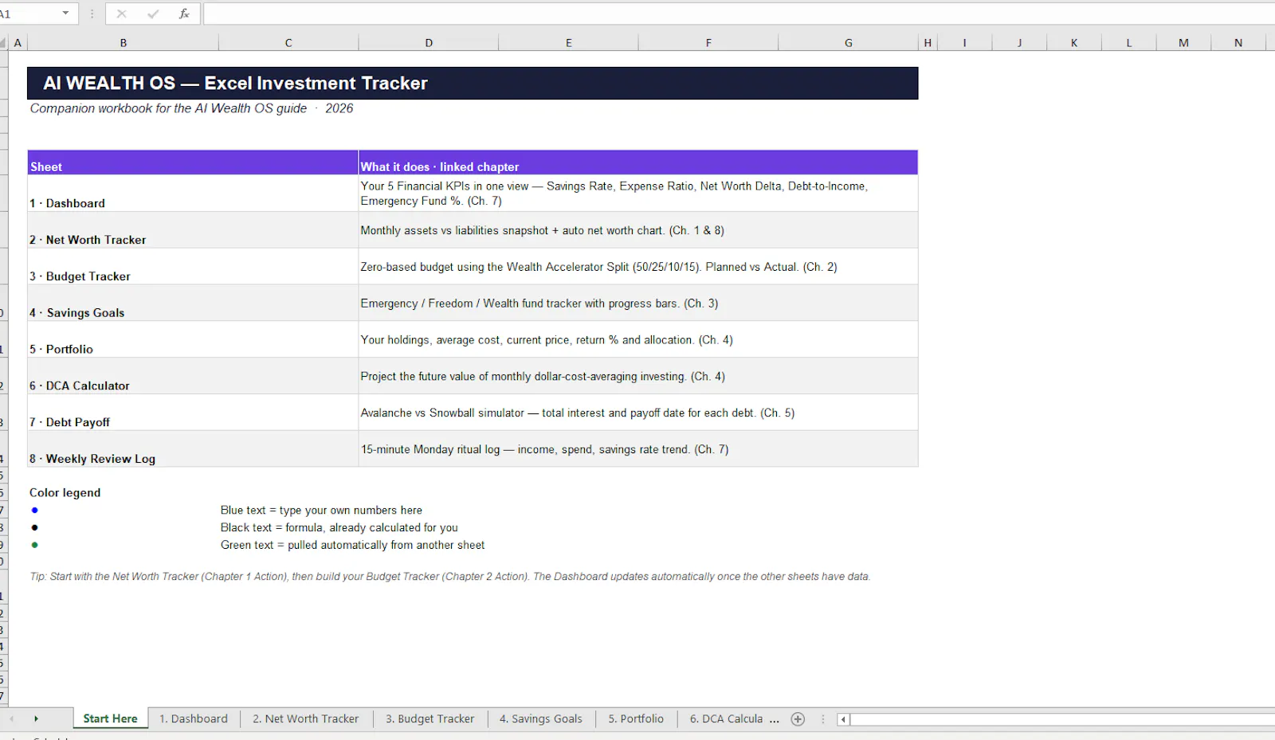Screen dimensions: 1275x740
Task: Go to the 4. Savings Goals tab
Action: tap(541, 718)
